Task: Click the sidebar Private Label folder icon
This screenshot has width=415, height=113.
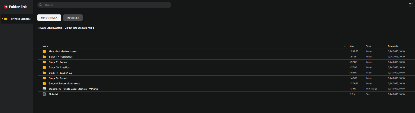Action: [6, 19]
